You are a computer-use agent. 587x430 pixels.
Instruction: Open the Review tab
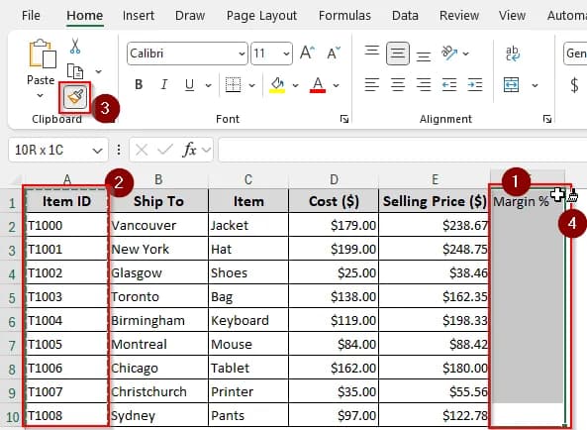[x=459, y=16]
